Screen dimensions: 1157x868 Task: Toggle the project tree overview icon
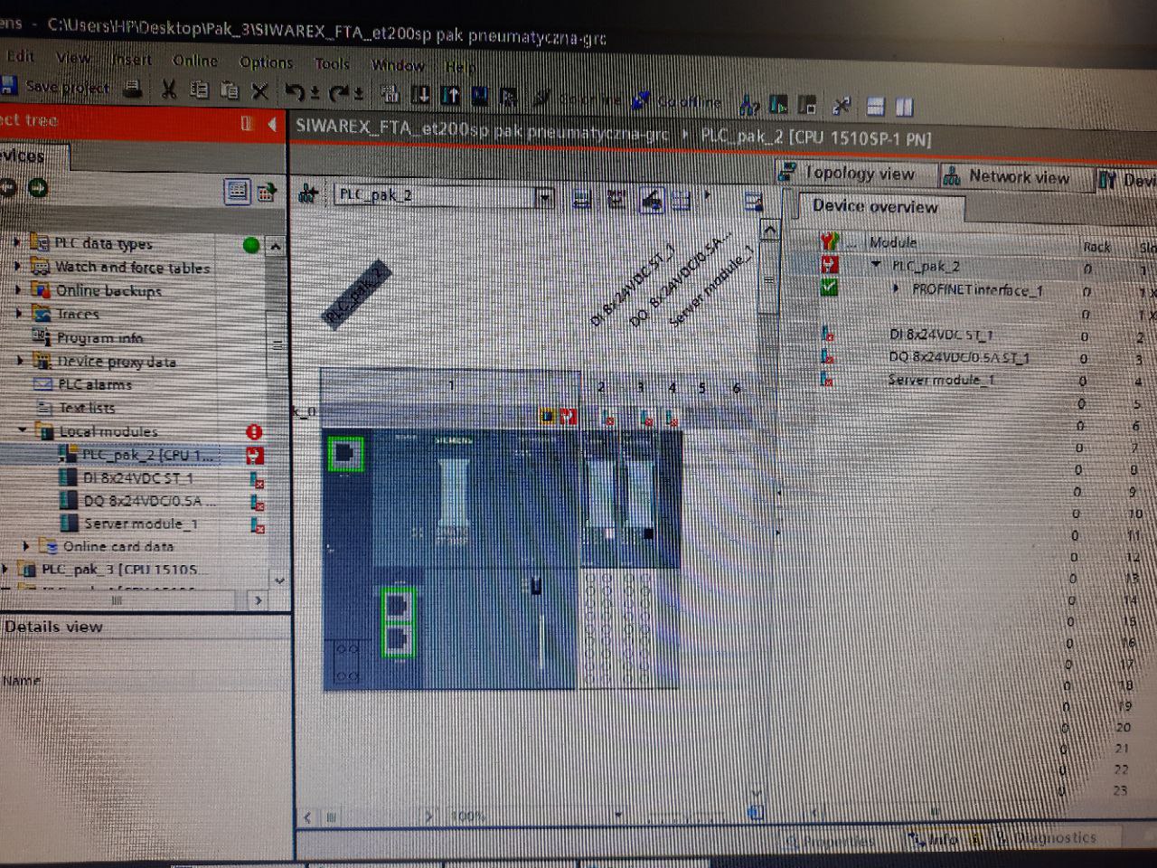coord(237,192)
